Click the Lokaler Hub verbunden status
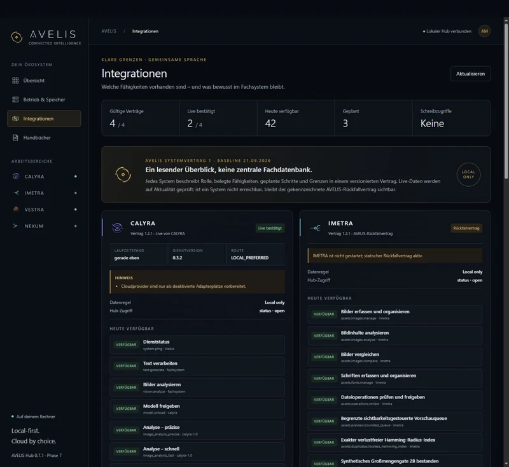This screenshot has height=467, width=509. click(x=447, y=31)
